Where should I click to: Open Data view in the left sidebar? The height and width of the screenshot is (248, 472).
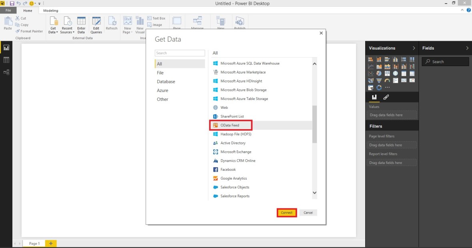point(6,60)
